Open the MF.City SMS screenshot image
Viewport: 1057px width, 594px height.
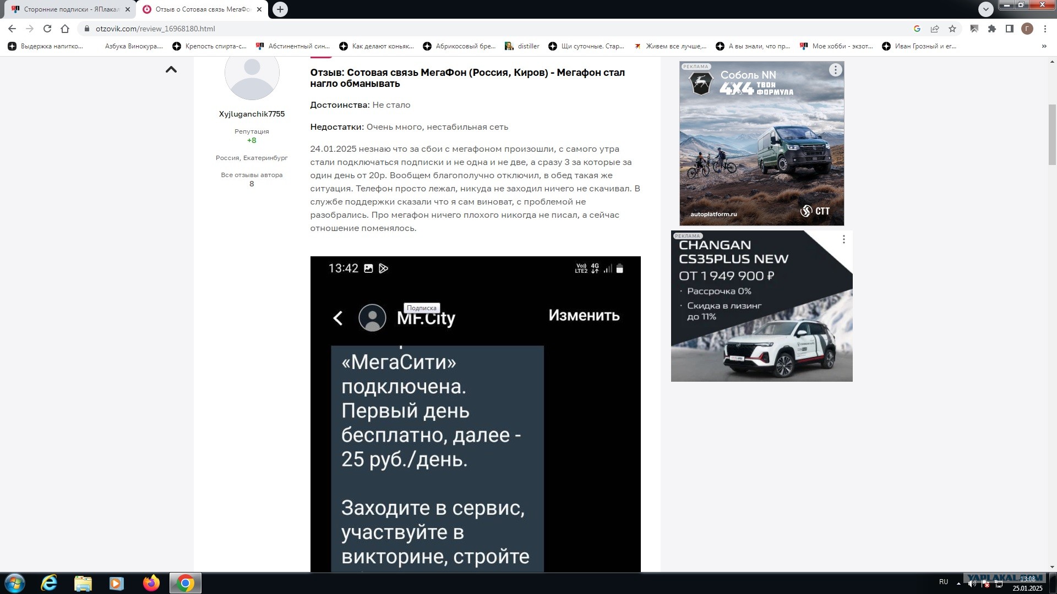click(x=475, y=414)
